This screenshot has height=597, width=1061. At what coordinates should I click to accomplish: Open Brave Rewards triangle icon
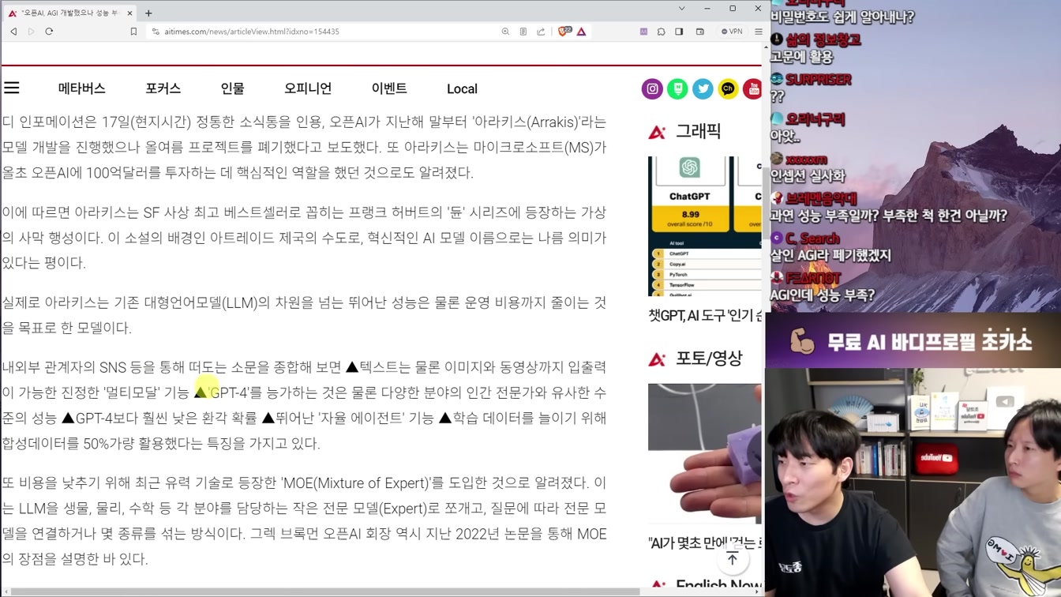tap(582, 32)
